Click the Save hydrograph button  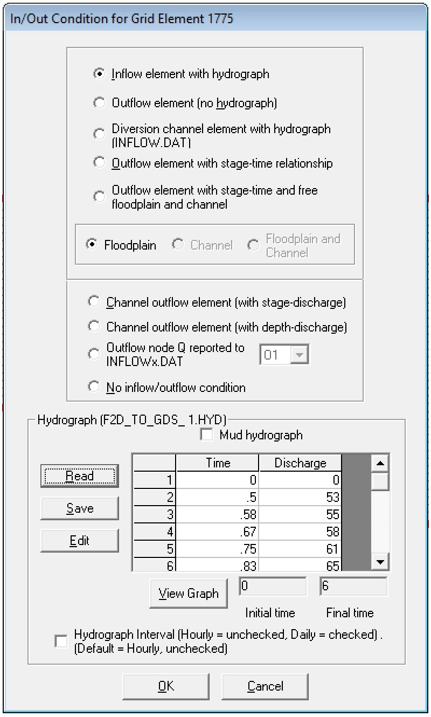click(x=79, y=508)
